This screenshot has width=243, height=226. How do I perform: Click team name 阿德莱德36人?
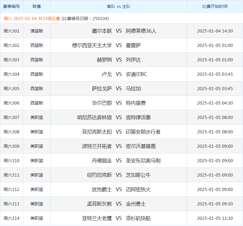[141, 31]
